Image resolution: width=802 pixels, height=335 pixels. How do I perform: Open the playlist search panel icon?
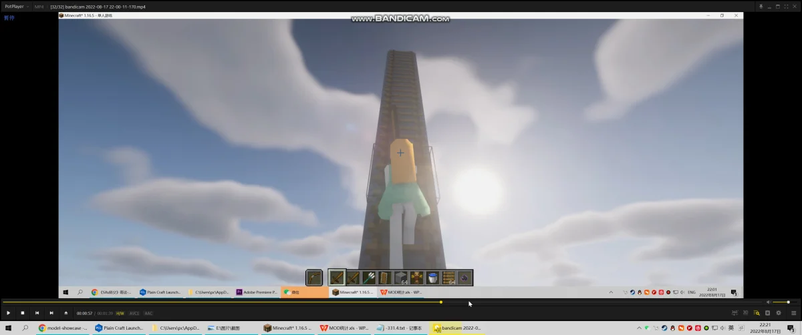(757, 312)
